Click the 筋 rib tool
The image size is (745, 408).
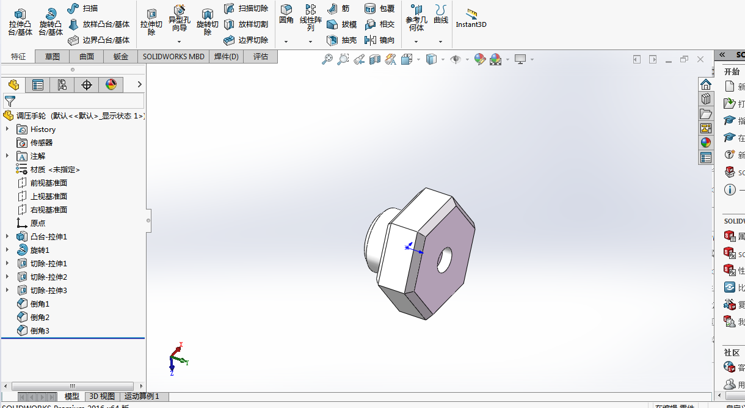coord(338,9)
